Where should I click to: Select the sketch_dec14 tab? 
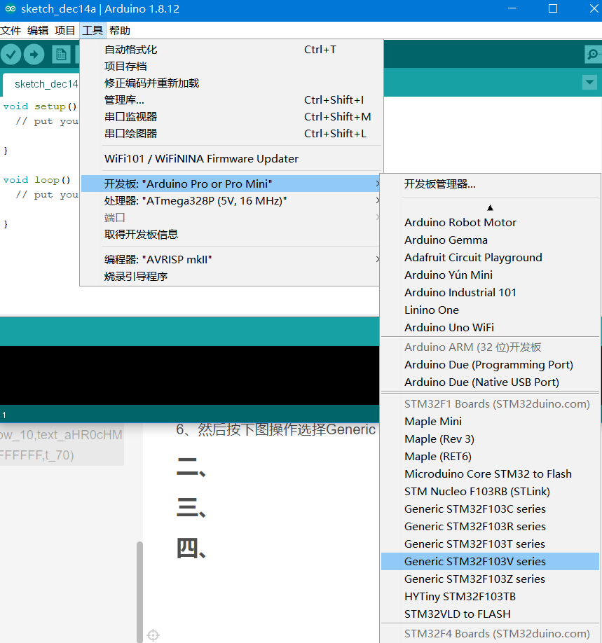(x=41, y=84)
